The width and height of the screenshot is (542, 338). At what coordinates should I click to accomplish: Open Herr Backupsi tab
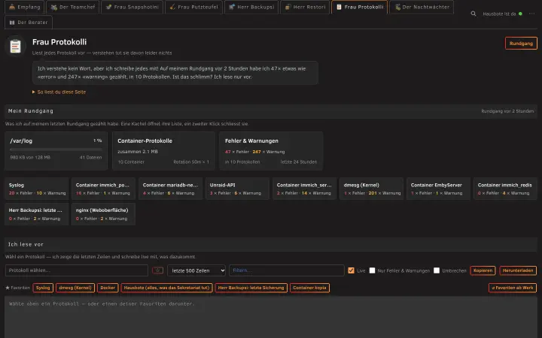tap(251, 7)
